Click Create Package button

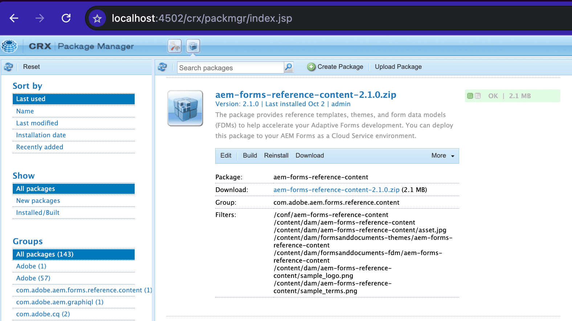point(335,67)
